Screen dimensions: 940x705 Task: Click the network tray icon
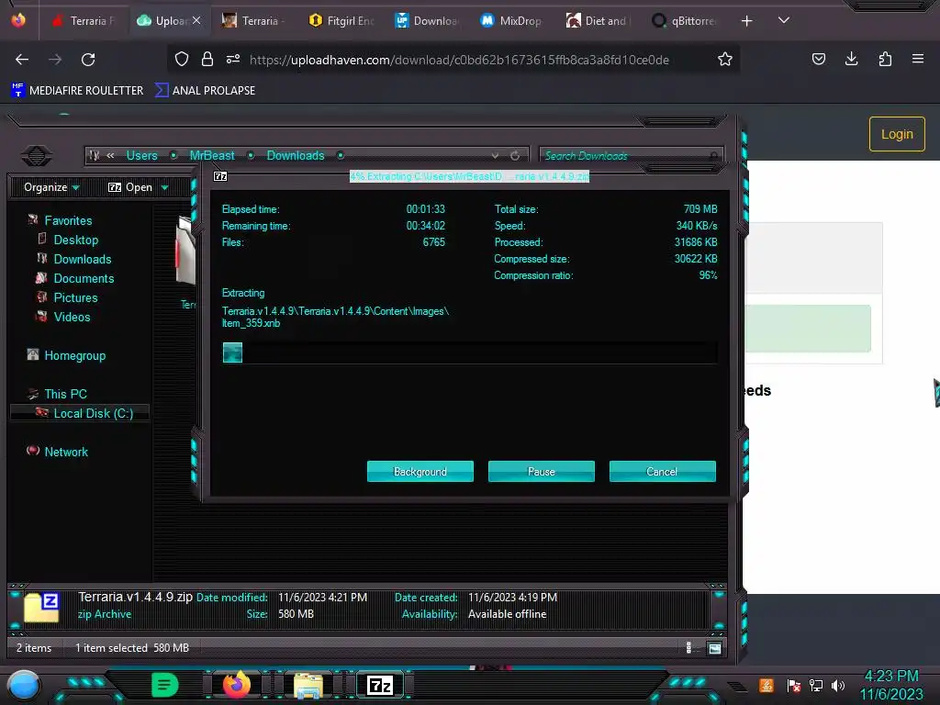tap(816, 685)
